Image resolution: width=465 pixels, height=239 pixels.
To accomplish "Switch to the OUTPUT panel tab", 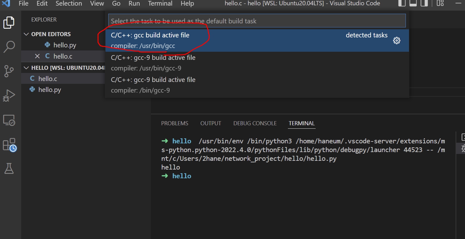I will 211,123.
